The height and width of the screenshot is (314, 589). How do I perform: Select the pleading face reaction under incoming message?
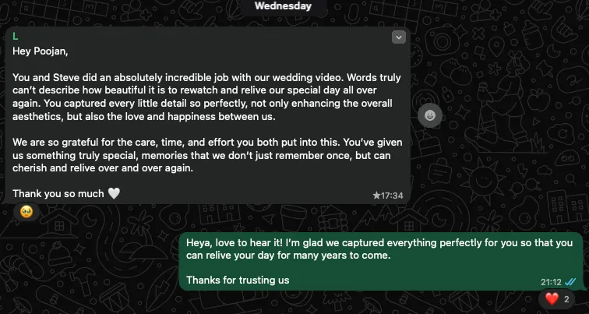[x=26, y=211]
